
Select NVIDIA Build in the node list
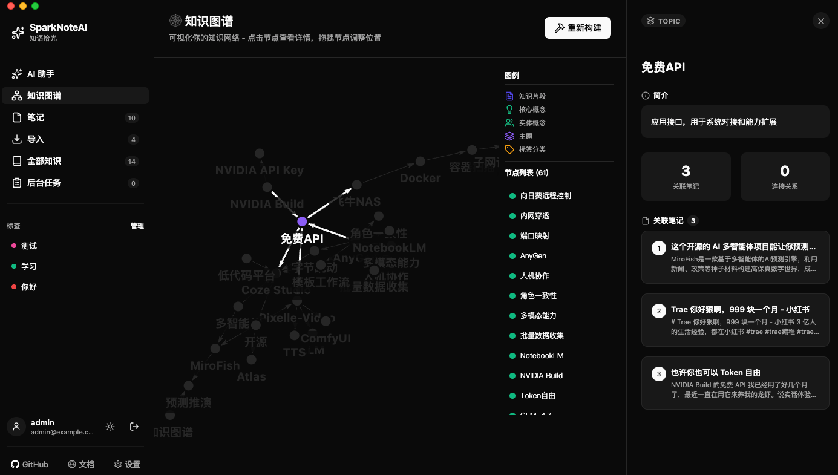[541, 376]
